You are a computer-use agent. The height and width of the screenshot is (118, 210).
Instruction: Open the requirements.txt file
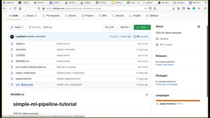[23, 79]
